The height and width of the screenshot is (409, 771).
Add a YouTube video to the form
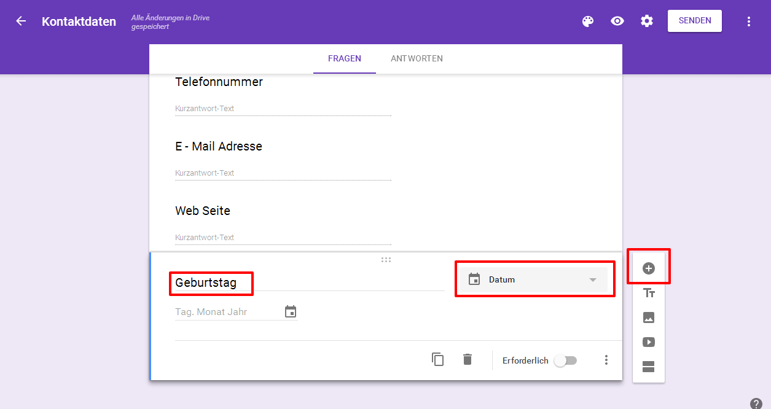pos(648,342)
